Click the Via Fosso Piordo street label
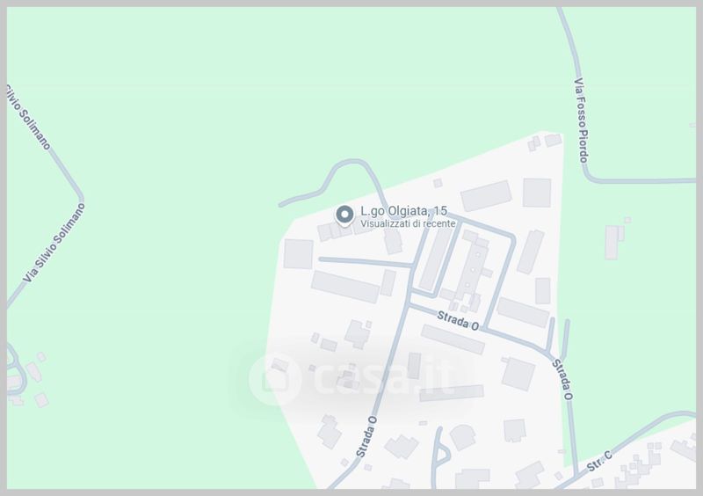 point(581,120)
